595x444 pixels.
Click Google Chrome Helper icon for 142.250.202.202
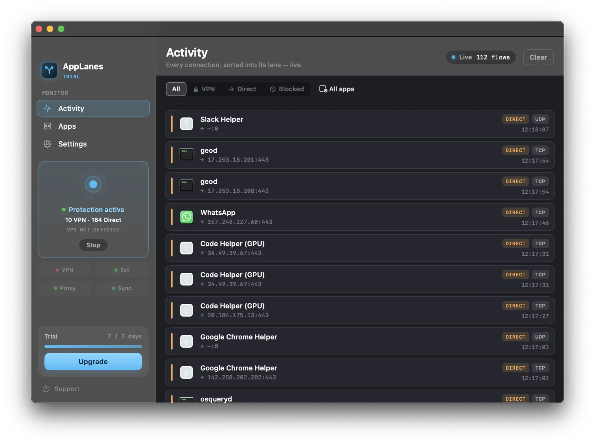[x=186, y=372]
